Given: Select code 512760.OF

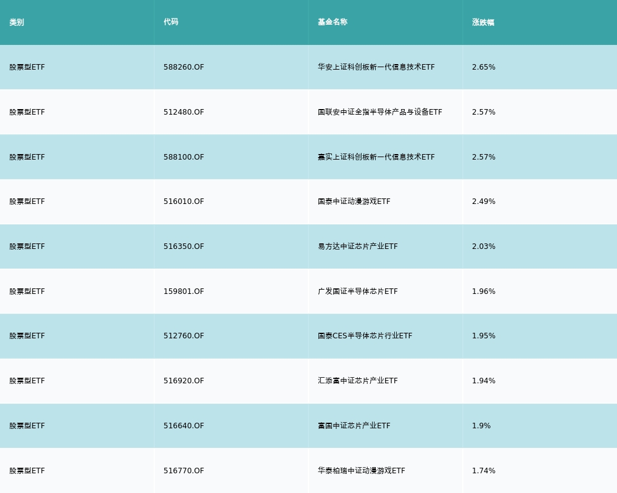Looking at the screenshot, I should coord(184,336).
